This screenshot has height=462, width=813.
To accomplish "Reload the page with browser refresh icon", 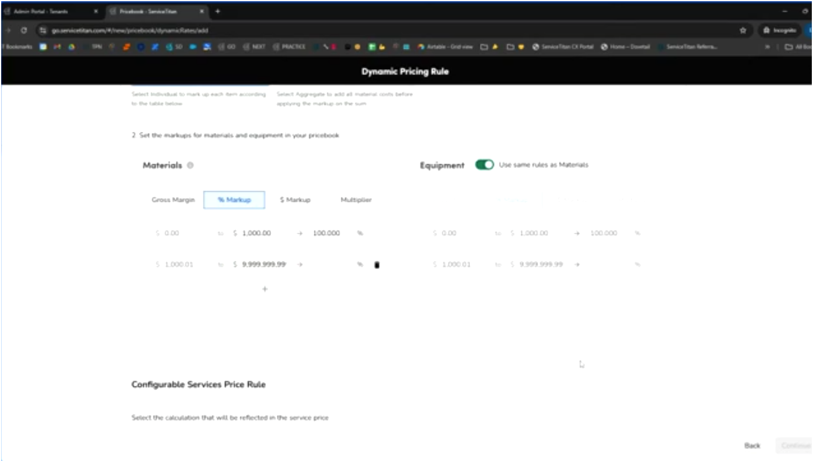I will (23, 30).
